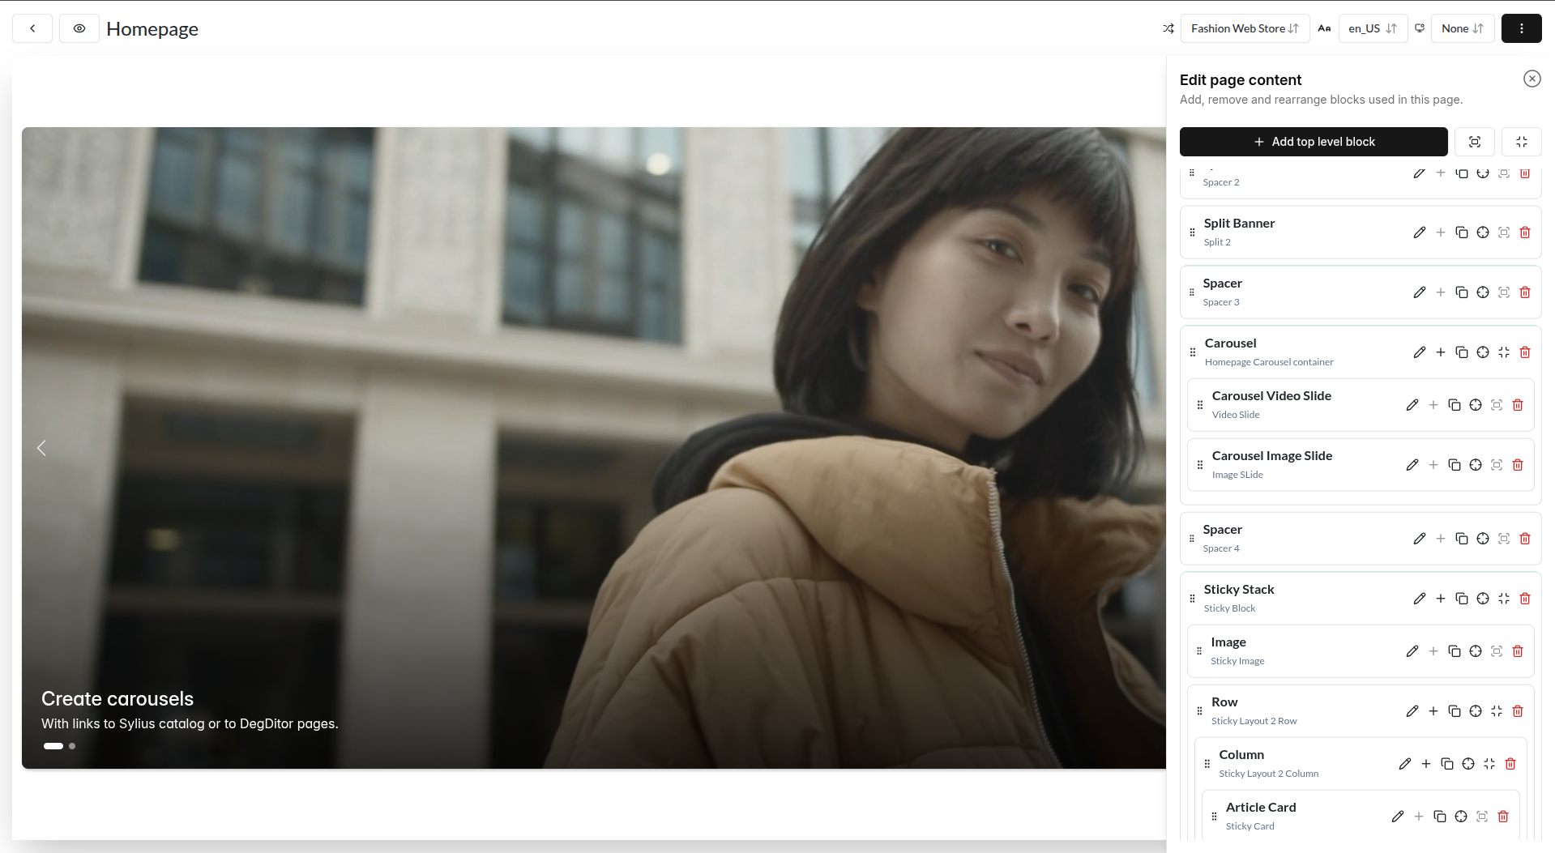Collapse the Sticky Layout 2 Column block

coord(1489,764)
